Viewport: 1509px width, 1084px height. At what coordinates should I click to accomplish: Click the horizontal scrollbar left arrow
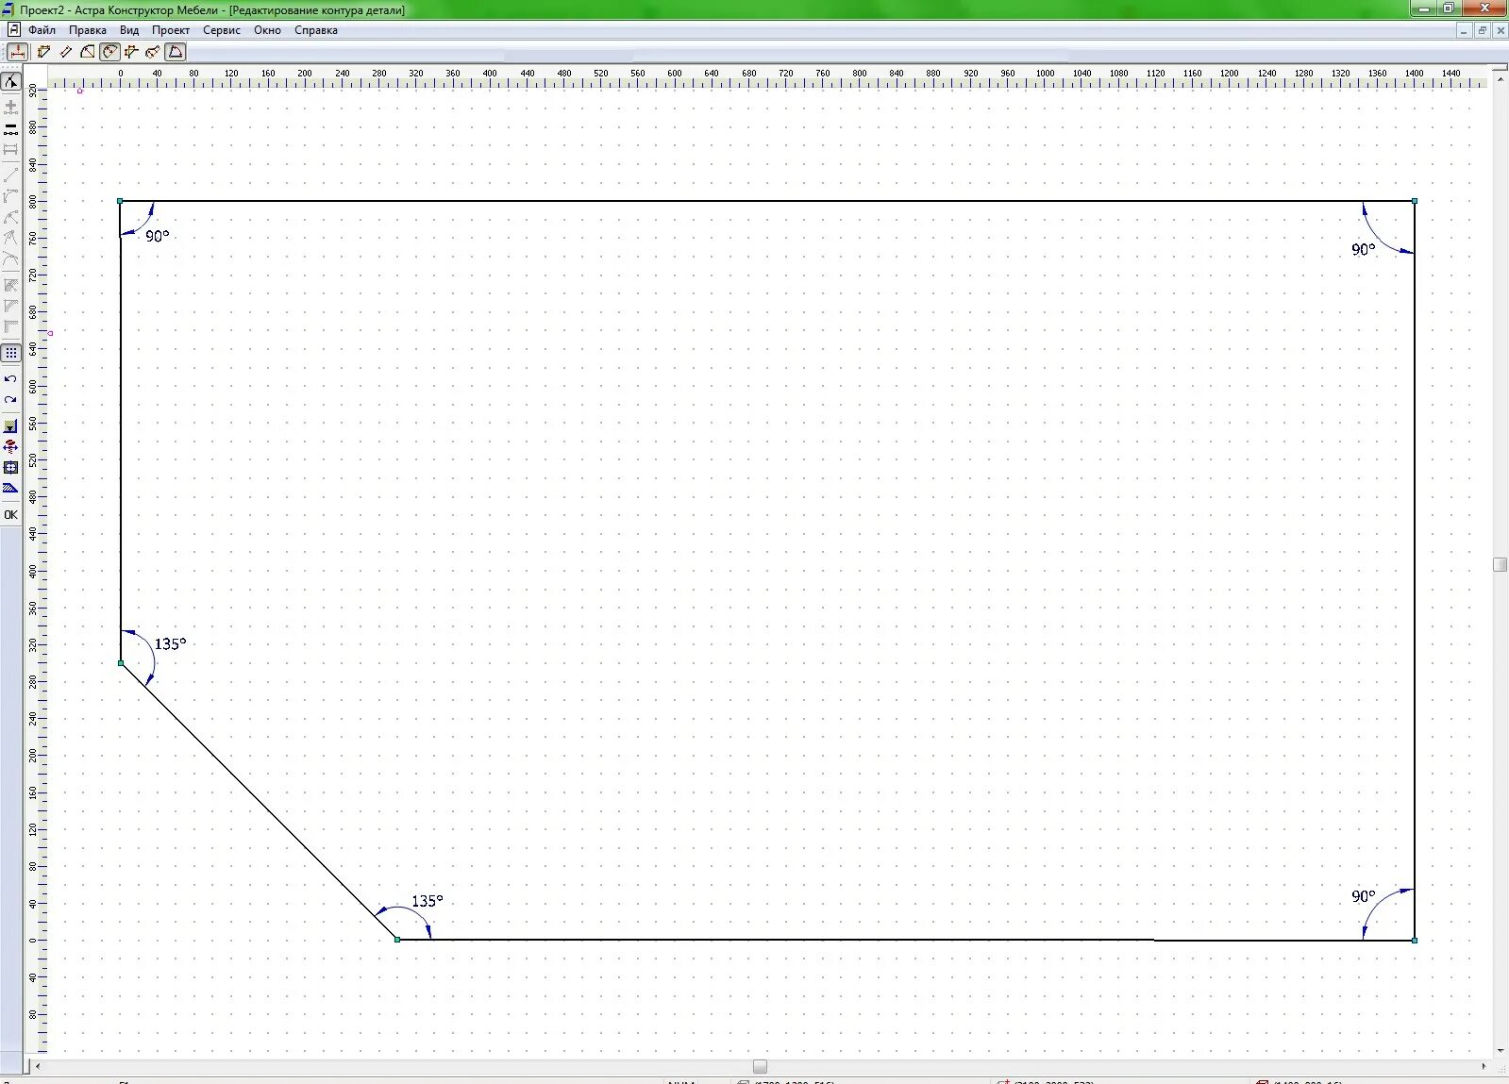[38, 1066]
